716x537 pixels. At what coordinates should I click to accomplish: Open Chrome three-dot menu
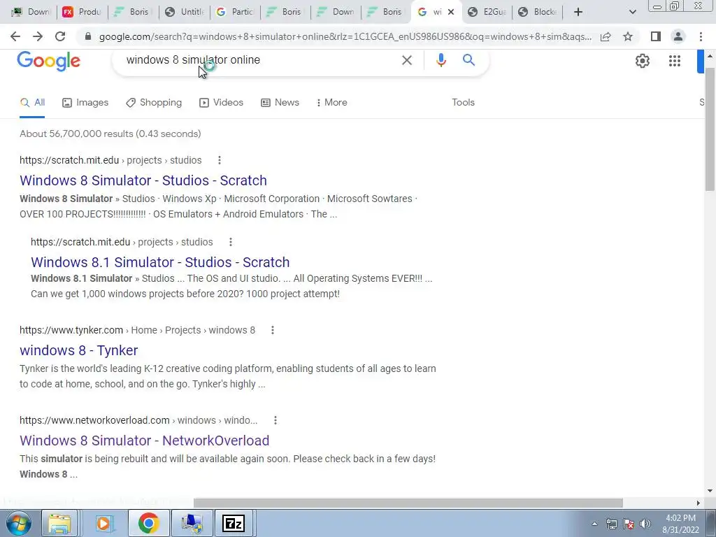701,36
